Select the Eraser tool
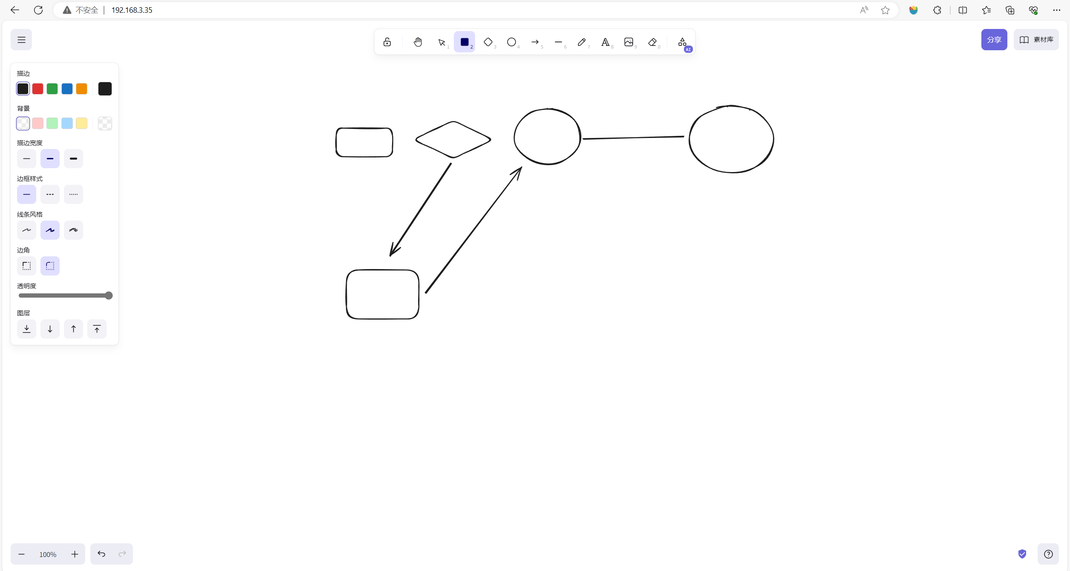Viewport: 1070px width, 571px height. 652,42
